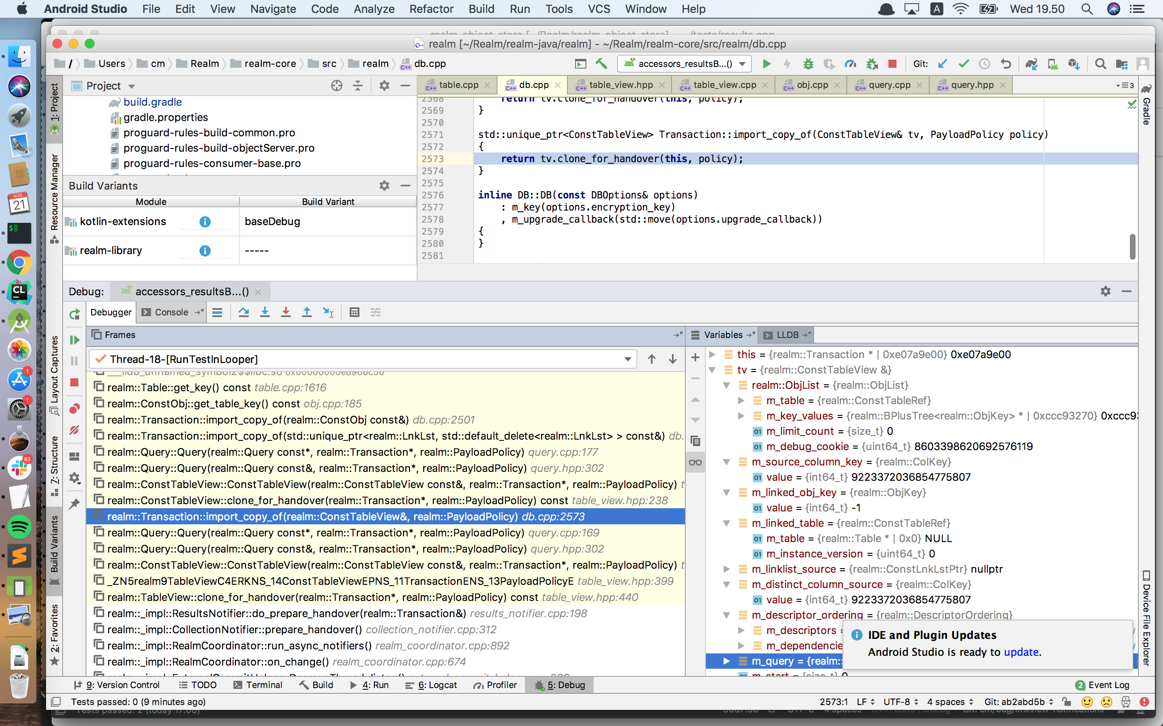This screenshot has height=726, width=1163.
Task: Stop debug session red square in side toolbar
Action: [x=74, y=382]
